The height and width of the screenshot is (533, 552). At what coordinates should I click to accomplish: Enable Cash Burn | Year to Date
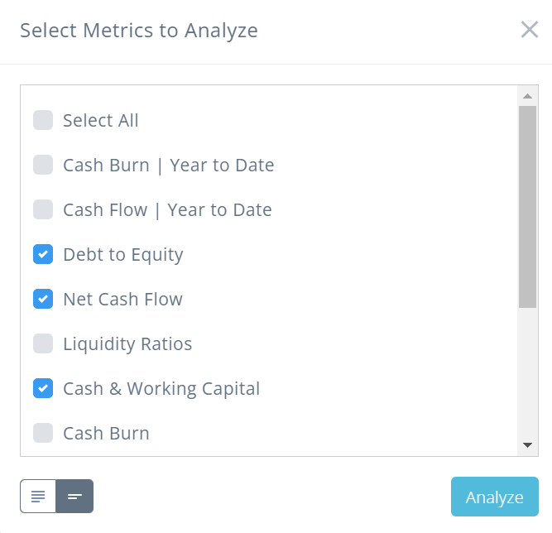[x=43, y=166]
